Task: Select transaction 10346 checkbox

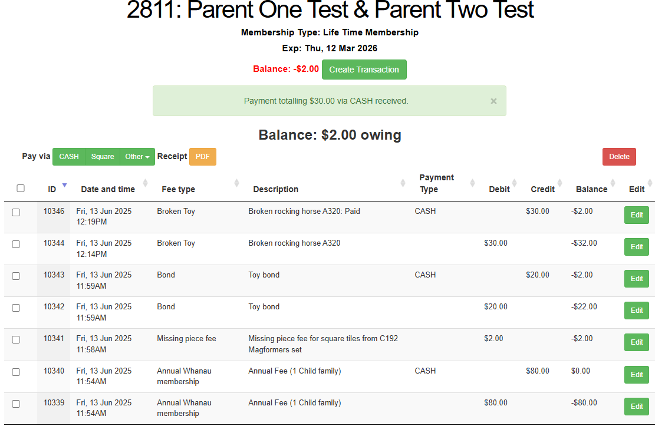Action: [x=16, y=213]
